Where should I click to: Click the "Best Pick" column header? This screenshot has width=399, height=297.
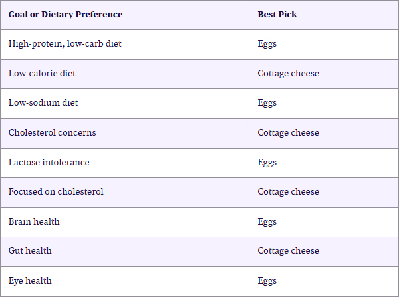click(x=277, y=14)
